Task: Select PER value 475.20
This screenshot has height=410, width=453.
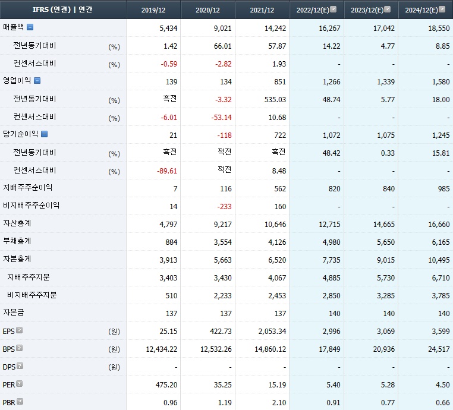Action: pos(166,385)
